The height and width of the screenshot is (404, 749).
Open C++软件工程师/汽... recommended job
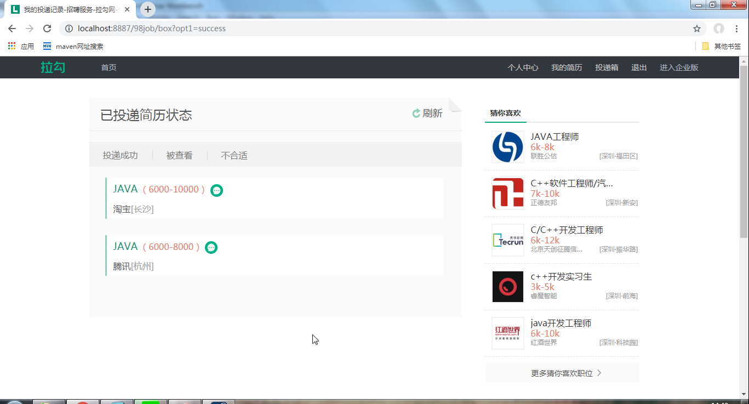571,184
